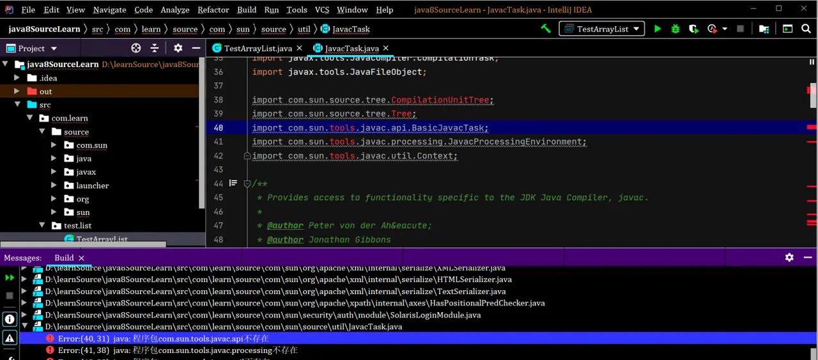The width and height of the screenshot is (818, 360).
Task: Open the Build menu
Action: pos(247,10)
